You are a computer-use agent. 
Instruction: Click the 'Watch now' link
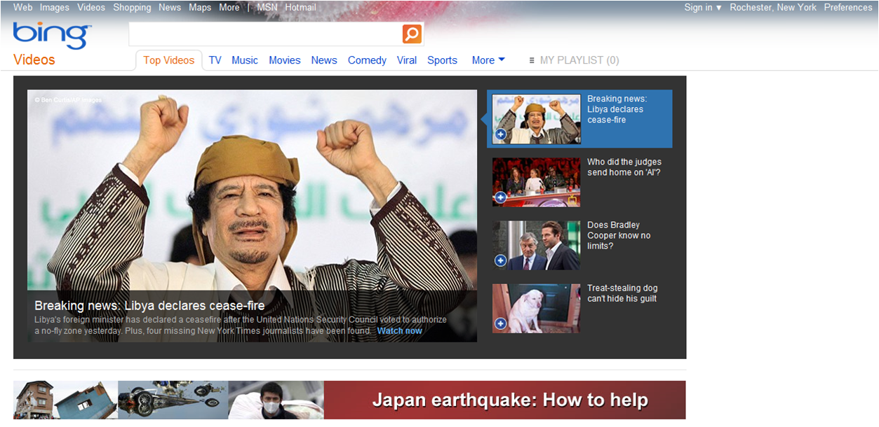click(x=399, y=330)
